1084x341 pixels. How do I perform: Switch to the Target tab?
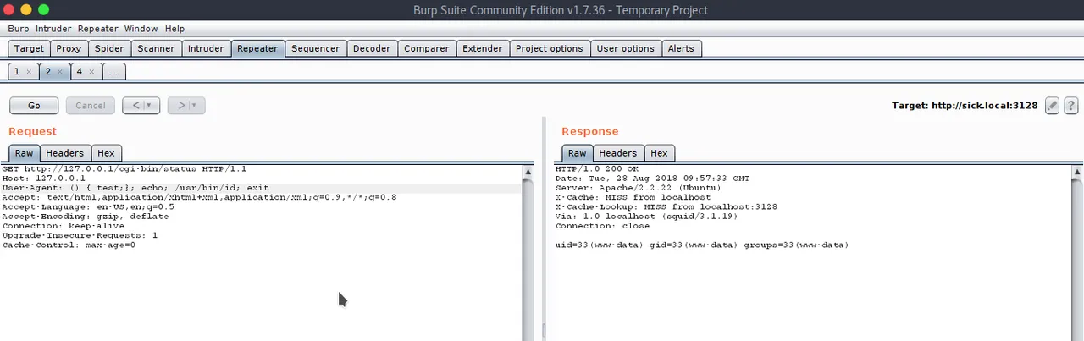29,48
